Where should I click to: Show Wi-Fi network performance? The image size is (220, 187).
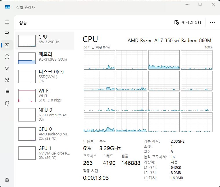45,95
